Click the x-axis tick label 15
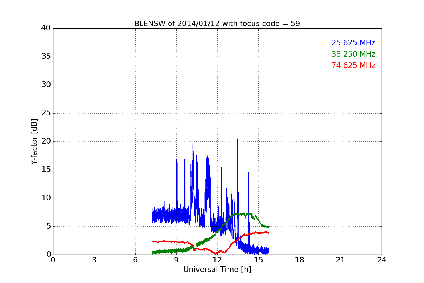 tap(258, 260)
